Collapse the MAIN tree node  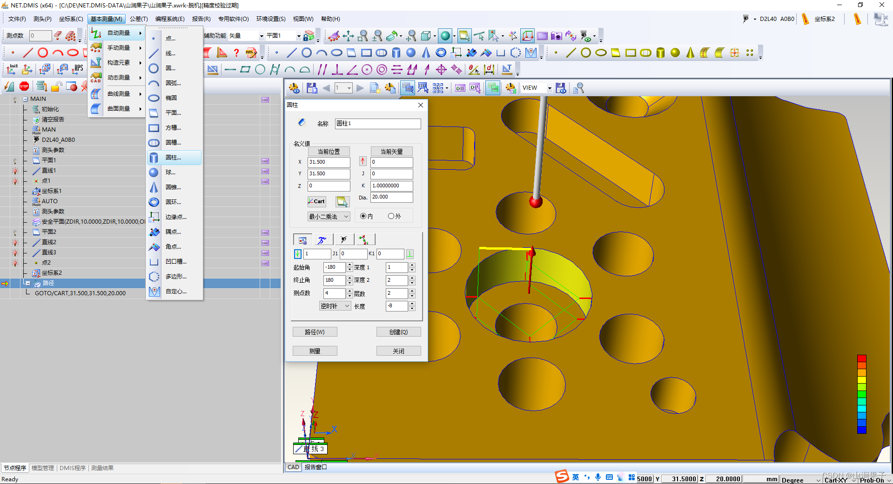click(x=26, y=99)
